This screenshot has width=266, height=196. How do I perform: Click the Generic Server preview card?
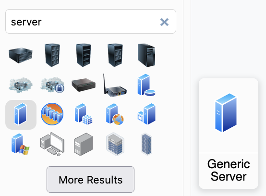point(229,134)
